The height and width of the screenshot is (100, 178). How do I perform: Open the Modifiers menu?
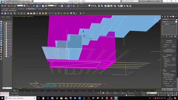[x=32, y=3]
